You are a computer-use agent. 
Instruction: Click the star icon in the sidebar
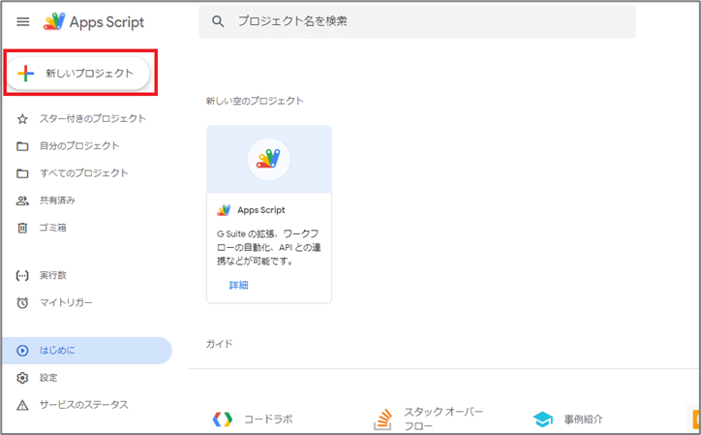pos(22,119)
